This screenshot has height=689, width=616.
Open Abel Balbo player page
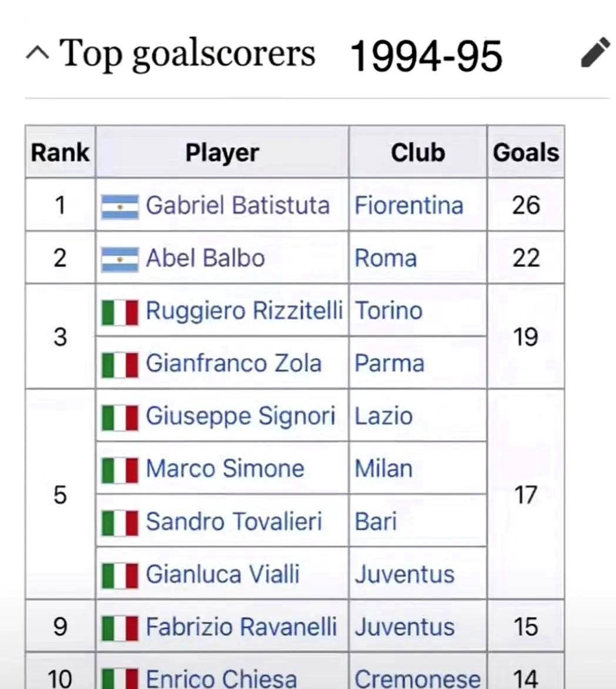205,258
